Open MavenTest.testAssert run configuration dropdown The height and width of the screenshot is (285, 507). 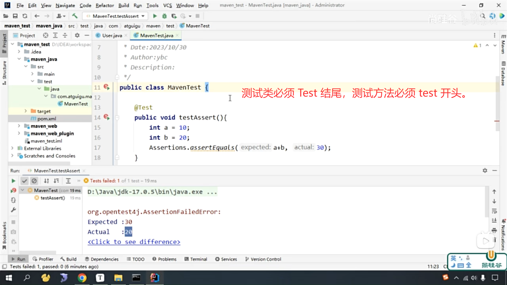point(143,16)
